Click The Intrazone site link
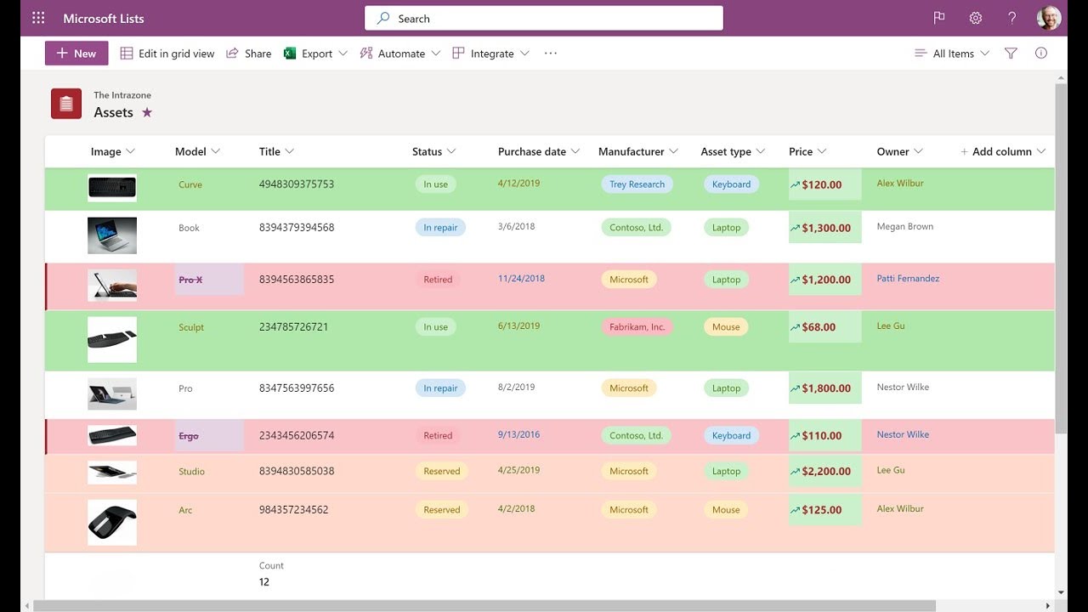This screenshot has width=1088, height=612. coord(122,95)
